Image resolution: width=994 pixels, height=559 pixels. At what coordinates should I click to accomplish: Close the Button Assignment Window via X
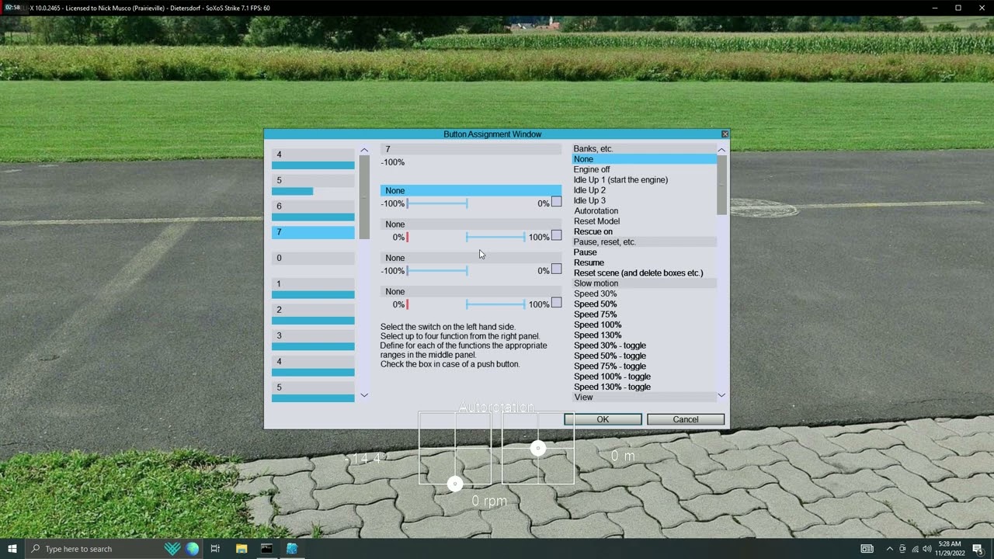click(725, 134)
